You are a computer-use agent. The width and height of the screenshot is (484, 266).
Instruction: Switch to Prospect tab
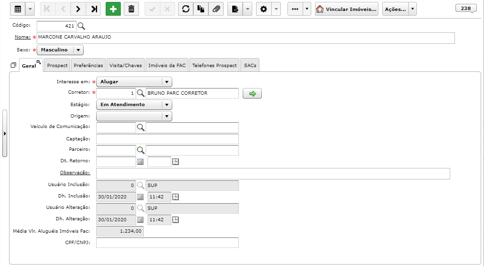click(58, 65)
